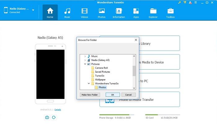This screenshot has height=124, width=217.
Task: Switch to the Videos tab
Action: (x=84, y=12)
